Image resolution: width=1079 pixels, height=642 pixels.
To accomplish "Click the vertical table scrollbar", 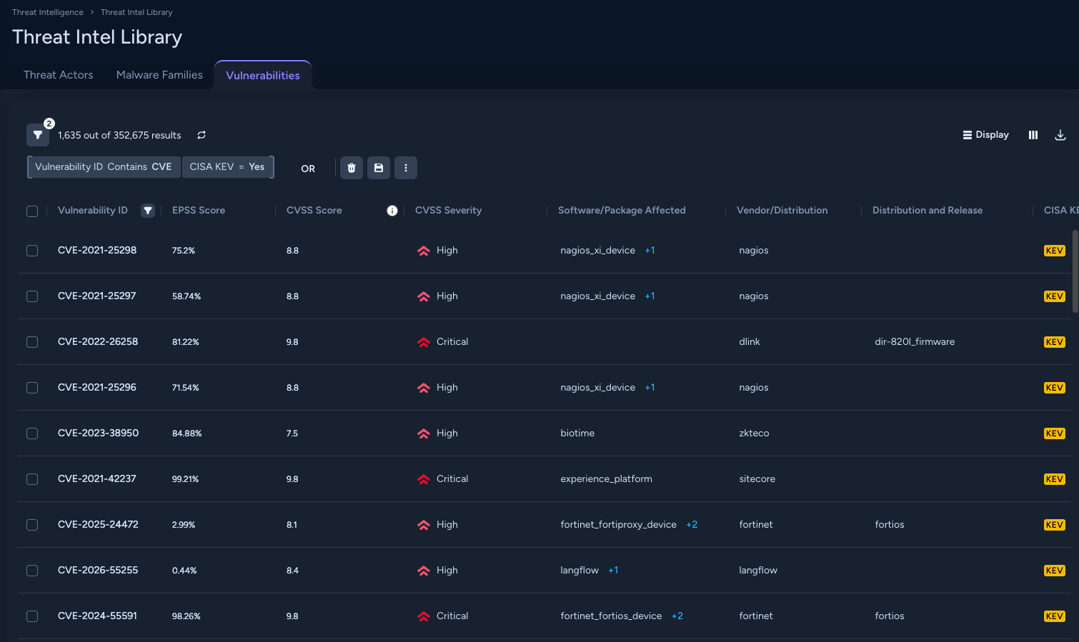I will 1075,271.
